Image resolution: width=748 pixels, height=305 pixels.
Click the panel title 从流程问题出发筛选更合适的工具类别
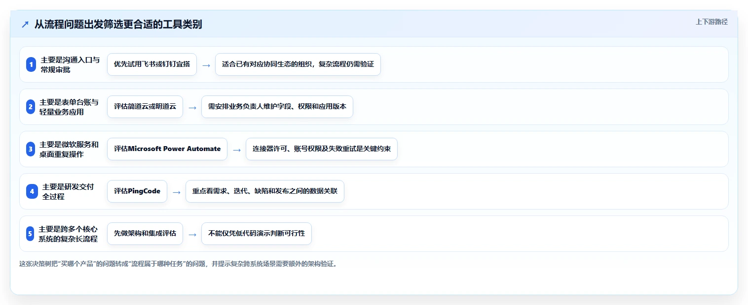118,25
